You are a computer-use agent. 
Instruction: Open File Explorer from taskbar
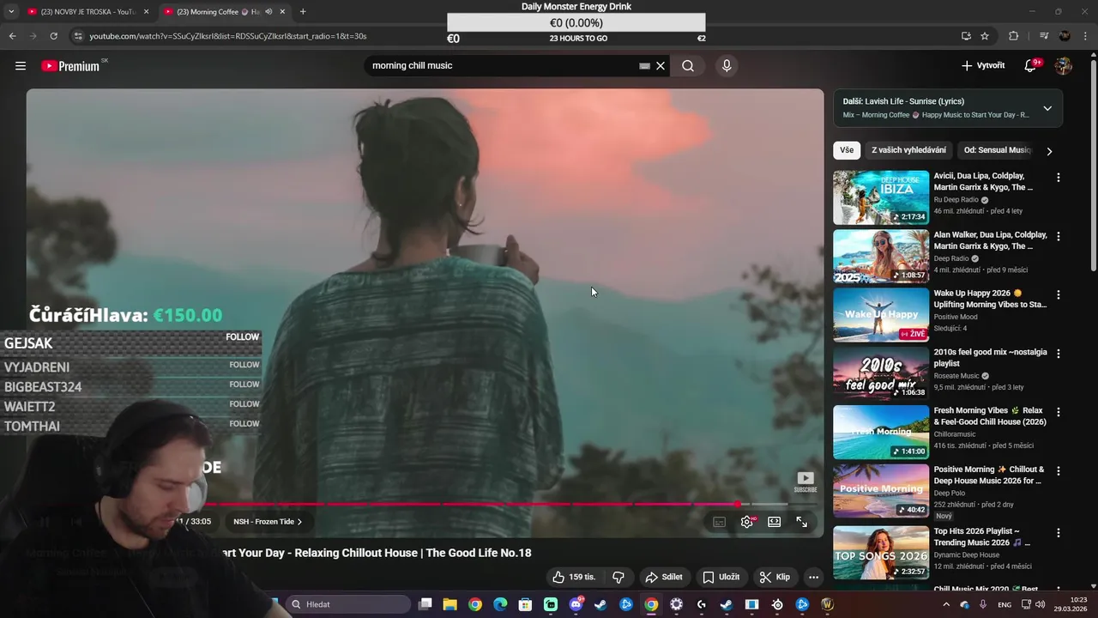(450, 604)
